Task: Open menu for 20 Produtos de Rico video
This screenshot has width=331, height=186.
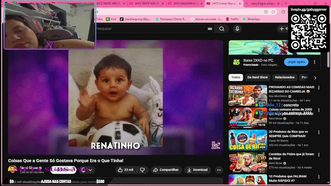Action: 319,132
